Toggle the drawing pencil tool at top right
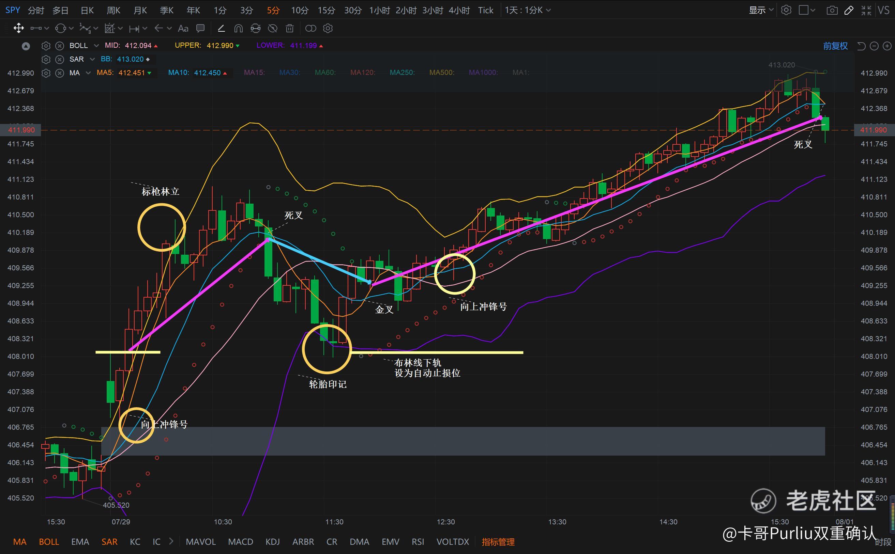This screenshot has height=554, width=895. pyautogui.click(x=849, y=10)
